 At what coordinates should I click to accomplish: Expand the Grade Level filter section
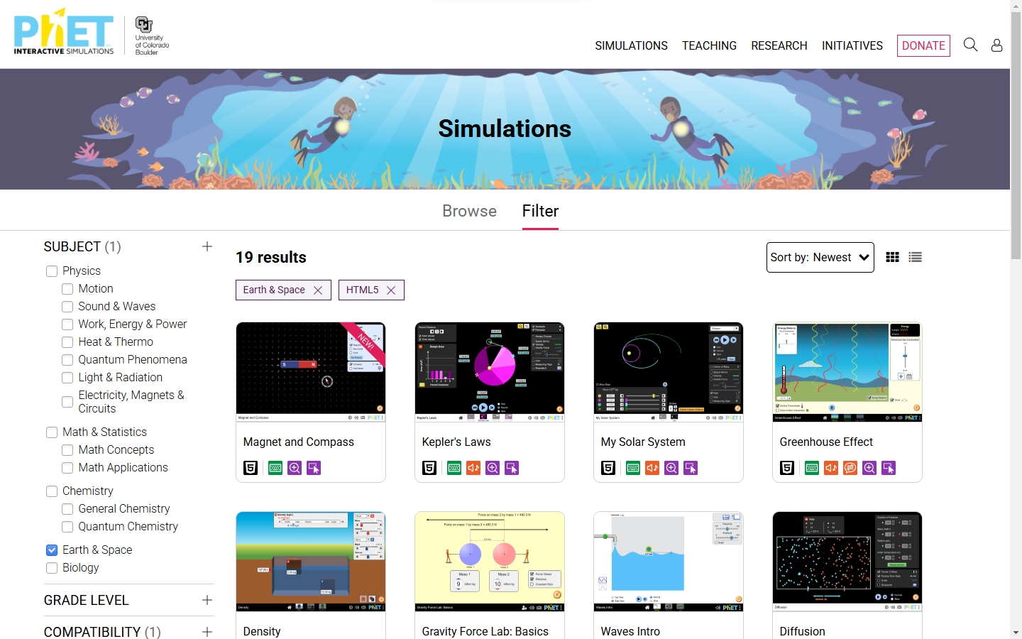pyautogui.click(x=207, y=600)
